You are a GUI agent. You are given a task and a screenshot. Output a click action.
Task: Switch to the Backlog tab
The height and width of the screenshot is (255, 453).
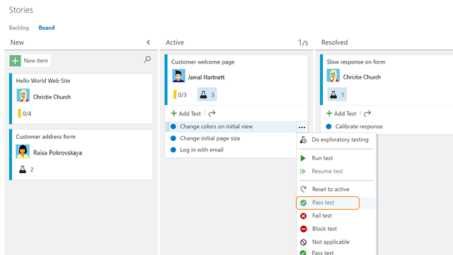(x=19, y=28)
